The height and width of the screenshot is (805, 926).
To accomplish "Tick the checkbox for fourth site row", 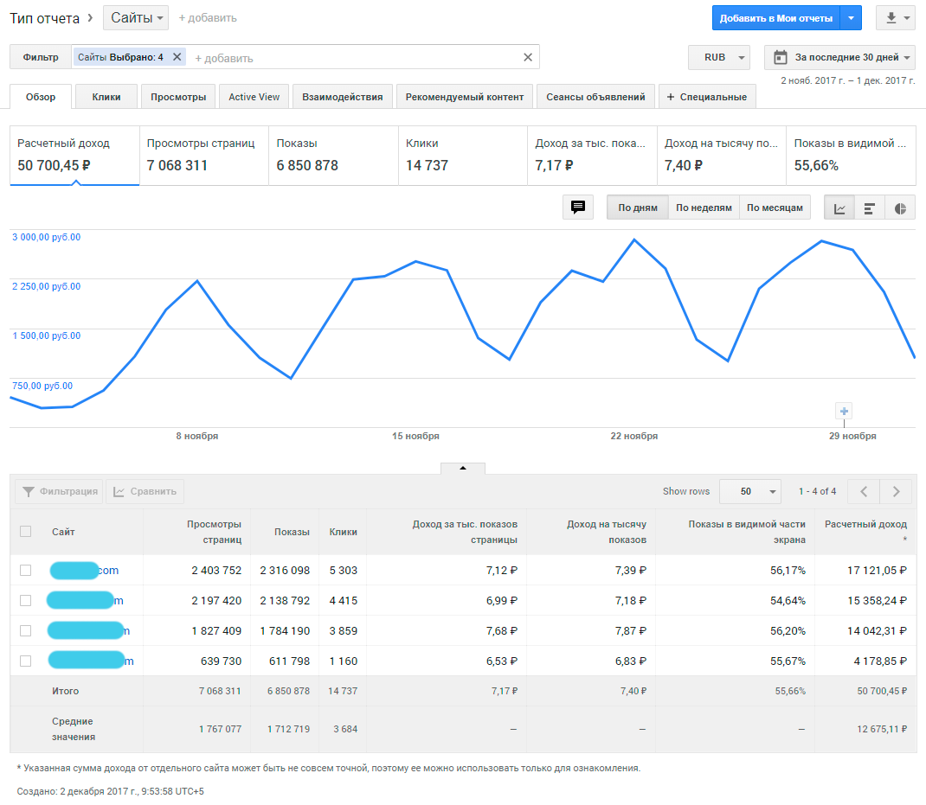I will [x=26, y=661].
